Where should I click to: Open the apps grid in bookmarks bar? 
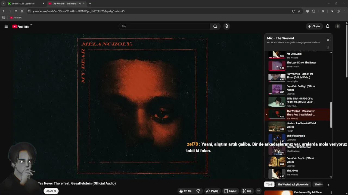click(3, 18)
